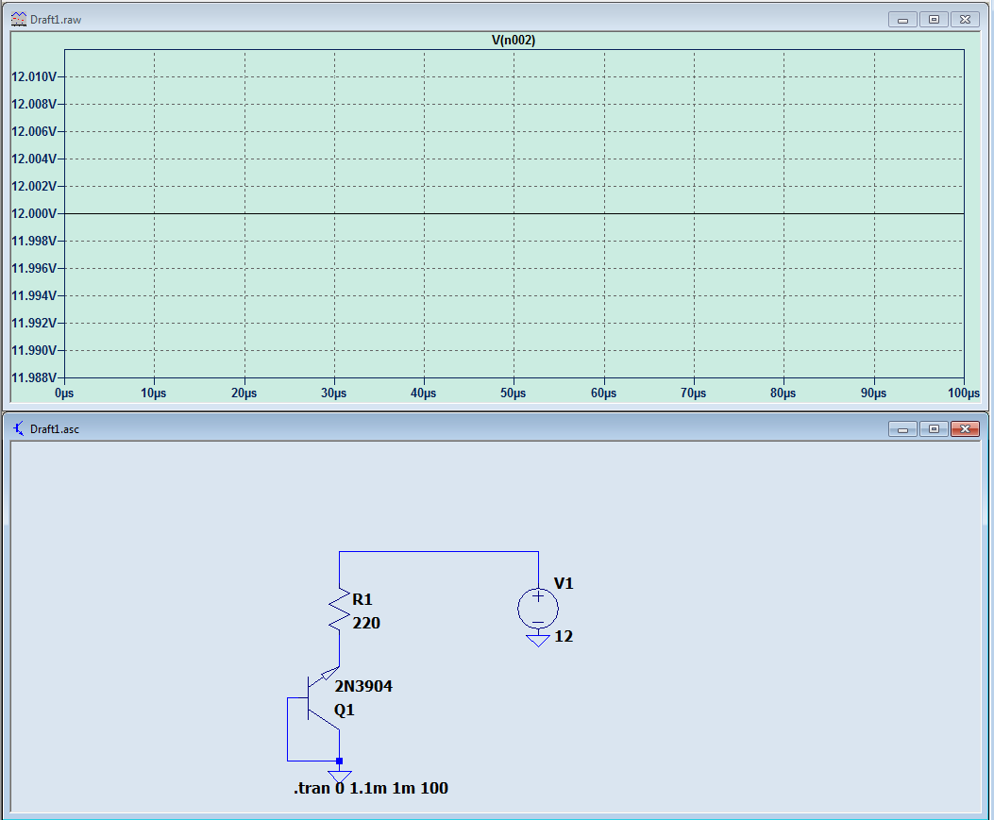Maximize the Draft1.asc schematic window
Image resolution: width=994 pixels, height=820 pixels.
(x=934, y=429)
